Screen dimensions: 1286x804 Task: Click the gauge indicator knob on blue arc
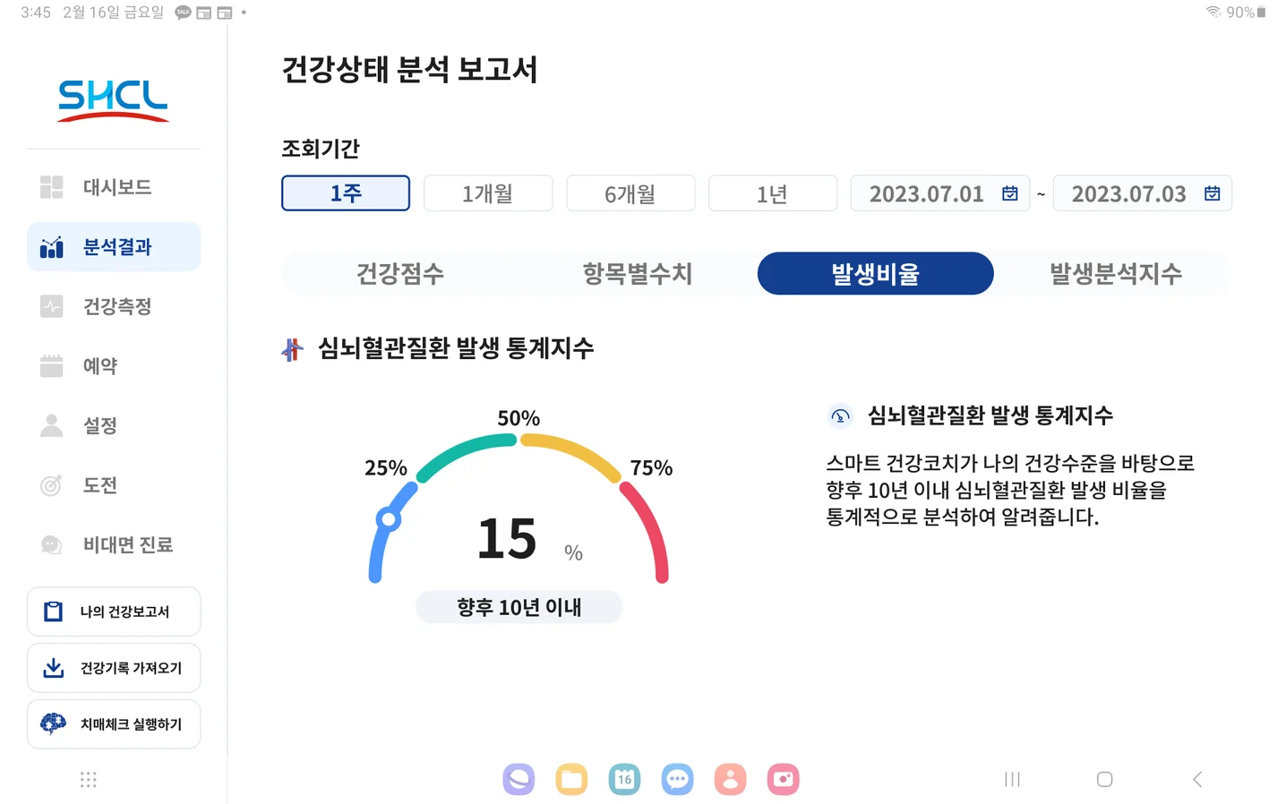[388, 519]
